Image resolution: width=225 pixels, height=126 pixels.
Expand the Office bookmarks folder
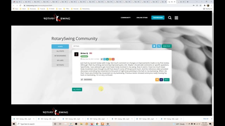(x=66, y=9)
